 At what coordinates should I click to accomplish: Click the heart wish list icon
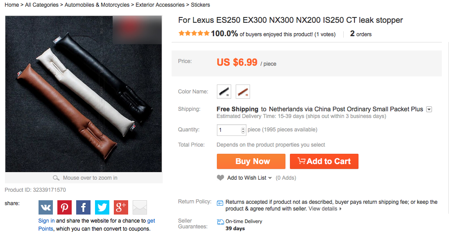tap(220, 178)
